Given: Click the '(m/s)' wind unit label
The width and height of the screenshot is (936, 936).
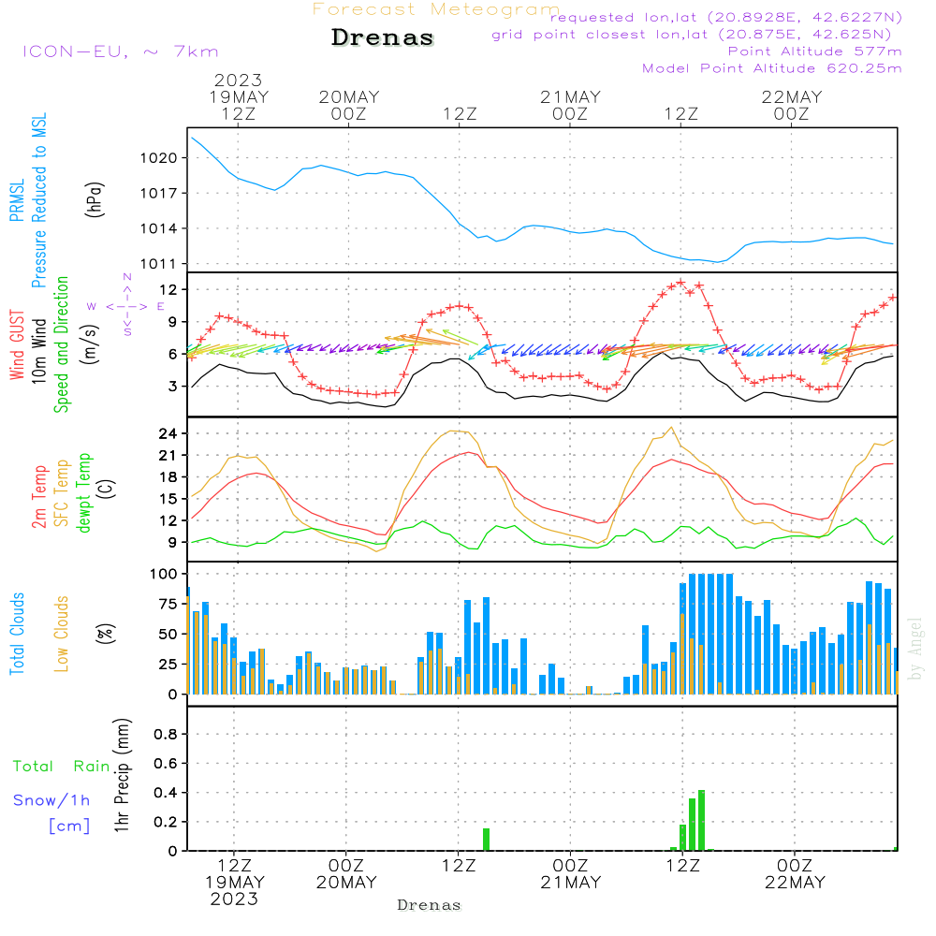Looking at the screenshot, I should tap(90, 345).
